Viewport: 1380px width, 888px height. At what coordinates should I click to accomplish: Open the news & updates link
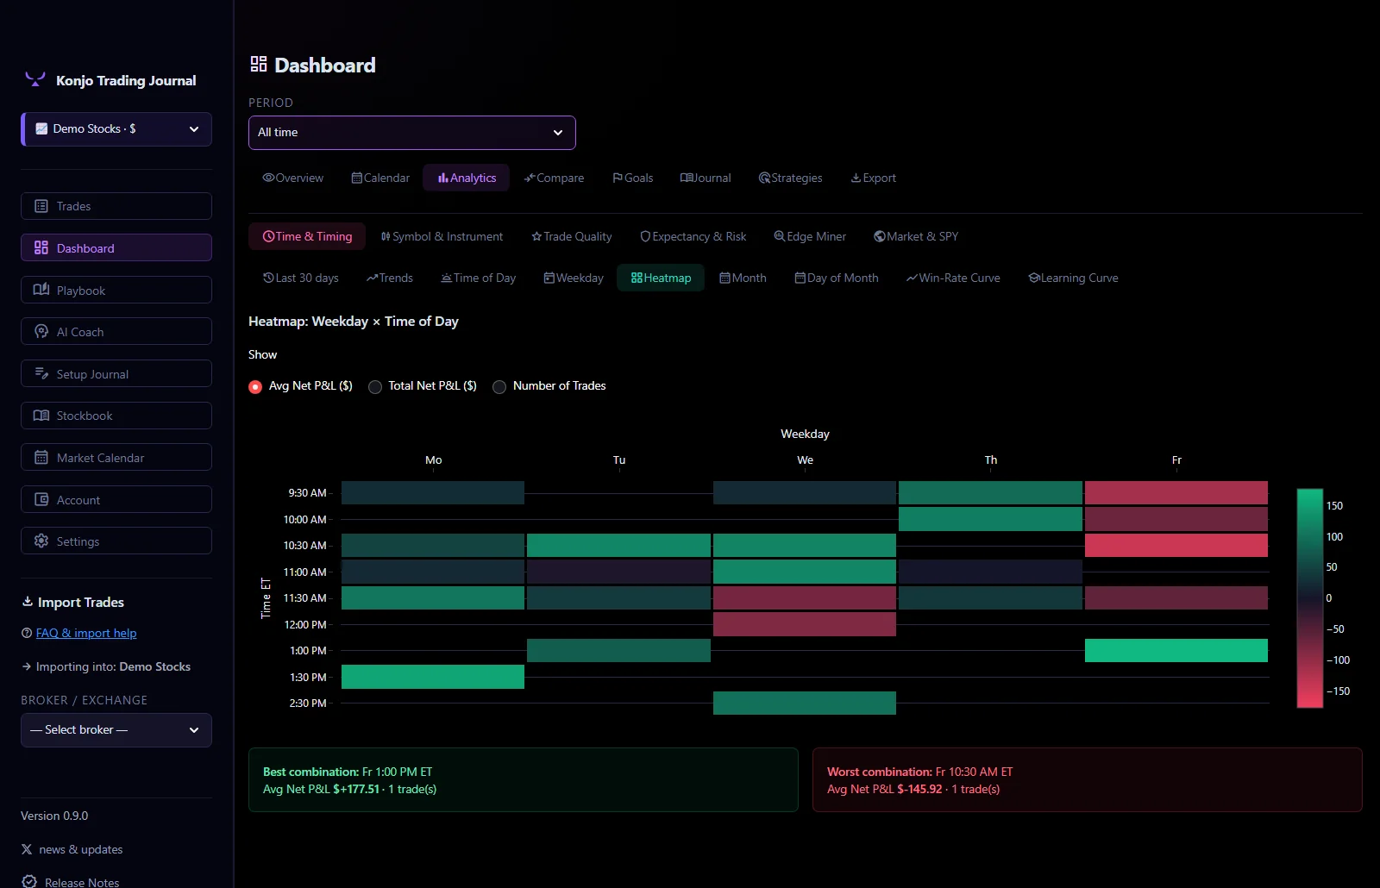click(81, 849)
